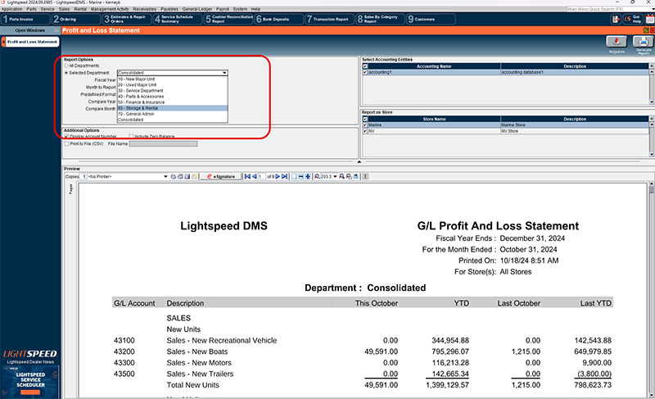
Task: Select whole page fit icon in preview
Action: click(308, 177)
